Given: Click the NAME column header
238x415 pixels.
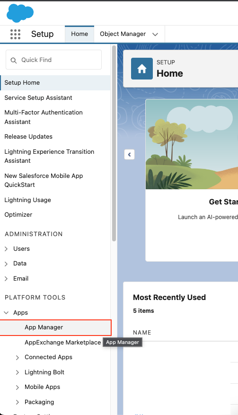Looking at the screenshot, I should 142,333.
